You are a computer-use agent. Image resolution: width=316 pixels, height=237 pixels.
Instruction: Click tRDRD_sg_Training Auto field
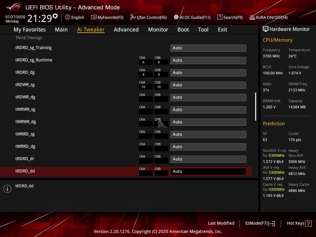tap(208, 48)
